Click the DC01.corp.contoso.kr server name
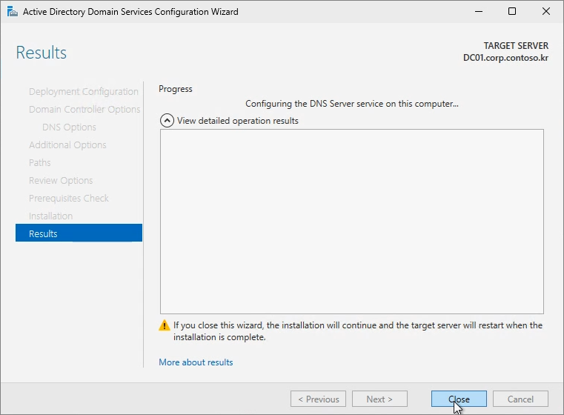The height and width of the screenshot is (415, 564). click(x=505, y=58)
